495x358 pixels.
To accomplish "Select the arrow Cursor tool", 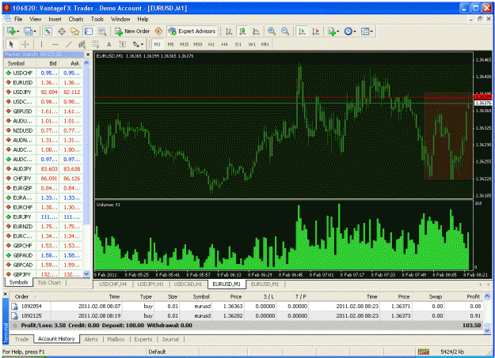I will pyautogui.click(x=11, y=44).
